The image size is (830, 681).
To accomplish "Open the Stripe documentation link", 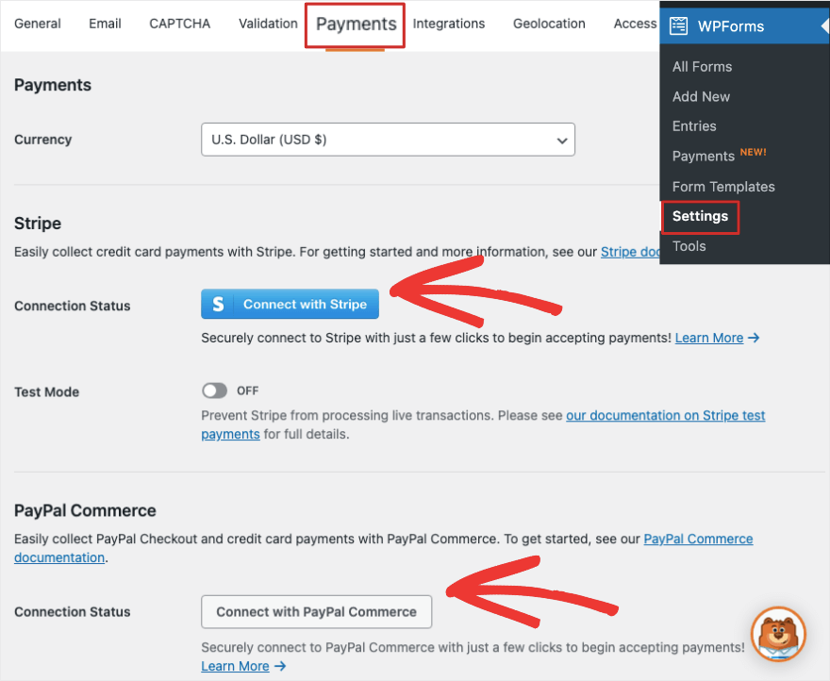I will [630, 252].
